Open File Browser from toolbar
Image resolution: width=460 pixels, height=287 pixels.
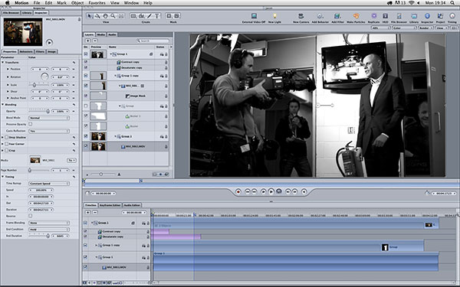[399, 16]
